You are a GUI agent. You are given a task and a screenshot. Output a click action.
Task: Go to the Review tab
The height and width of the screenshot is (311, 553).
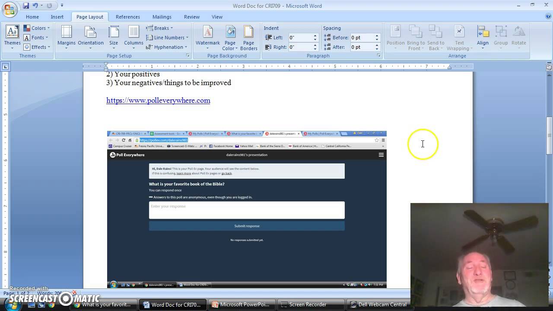click(x=192, y=17)
